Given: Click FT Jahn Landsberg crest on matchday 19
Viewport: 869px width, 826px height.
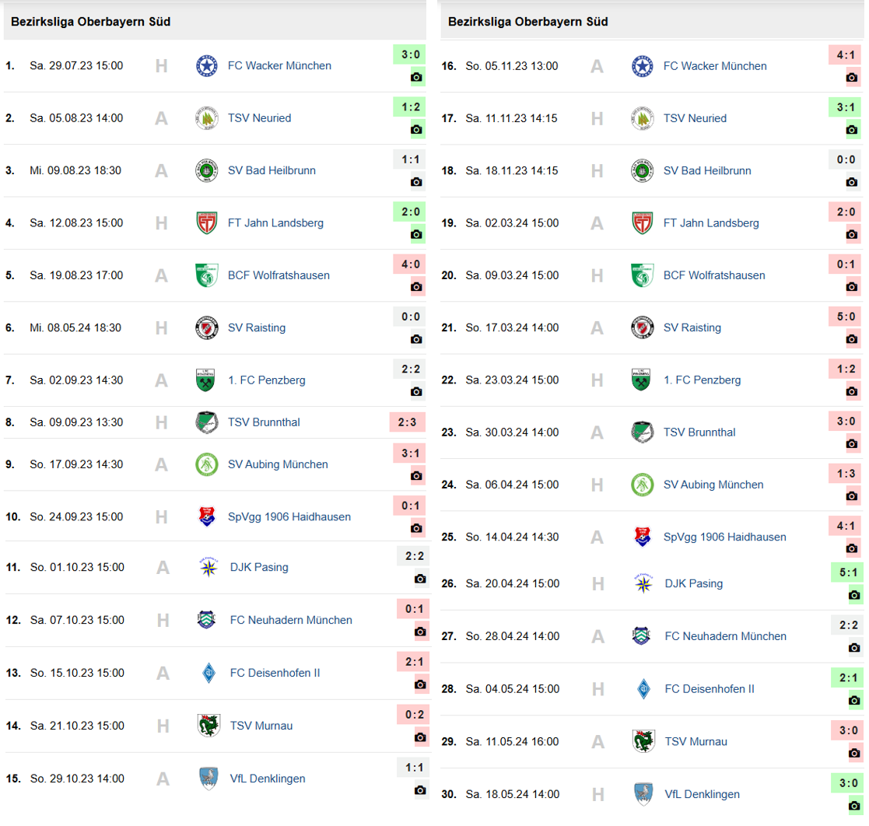Looking at the screenshot, I should 642,223.
